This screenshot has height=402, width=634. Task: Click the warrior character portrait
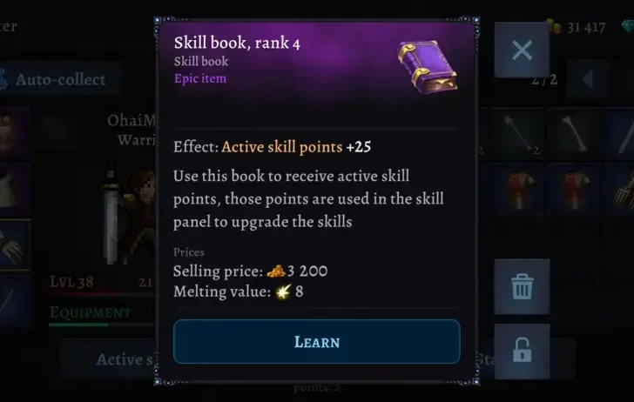tap(130, 216)
